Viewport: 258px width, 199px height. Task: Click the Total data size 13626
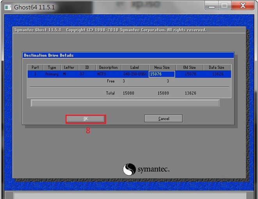point(190,93)
